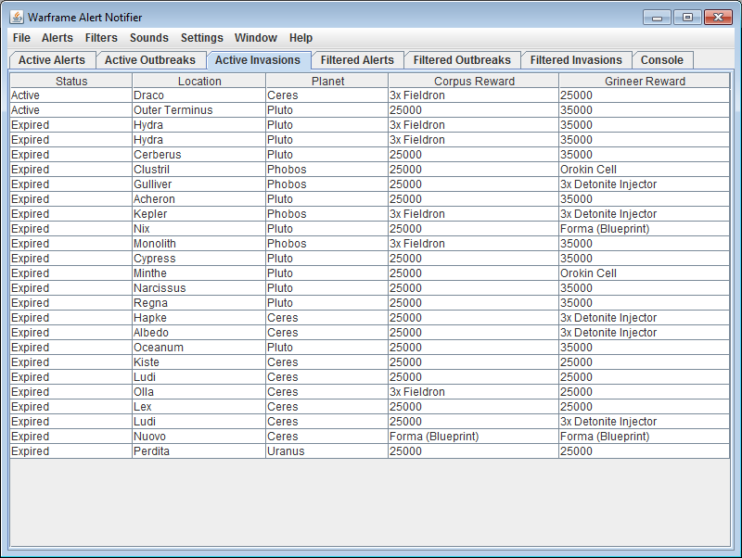The height and width of the screenshot is (558, 742).
Task: Show the Console tab
Action: click(x=662, y=60)
